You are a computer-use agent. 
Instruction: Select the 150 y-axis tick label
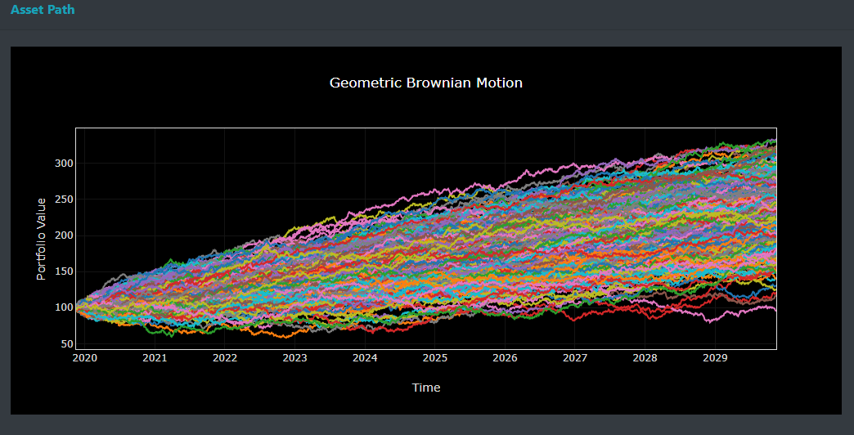(64, 271)
